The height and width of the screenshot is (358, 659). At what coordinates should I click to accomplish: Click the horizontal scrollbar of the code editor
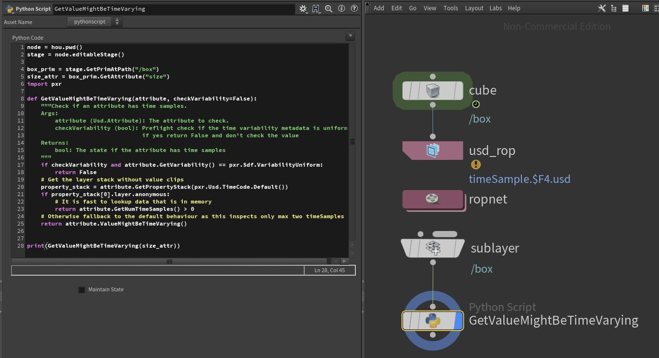click(169, 261)
